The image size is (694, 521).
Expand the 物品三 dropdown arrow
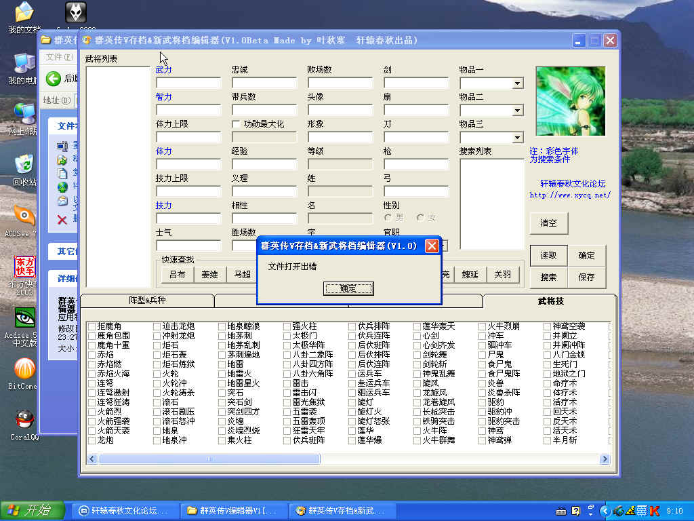517,138
